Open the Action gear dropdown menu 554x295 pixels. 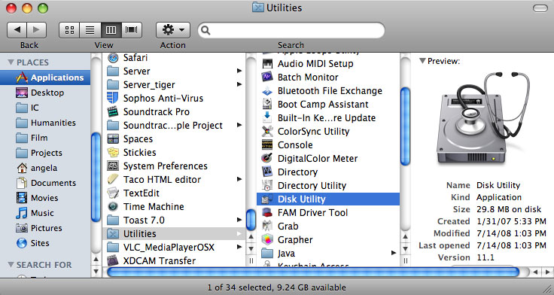173,30
